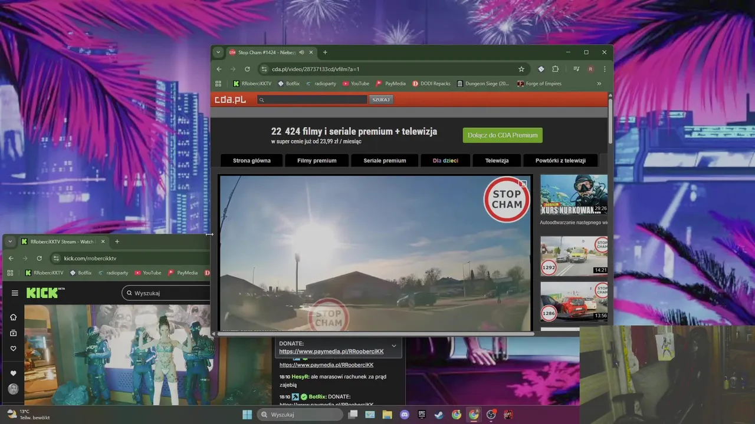755x424 pixels.
Task: Open the Stop Cham 1292 video thumbnail
Action: click(574, 256)
